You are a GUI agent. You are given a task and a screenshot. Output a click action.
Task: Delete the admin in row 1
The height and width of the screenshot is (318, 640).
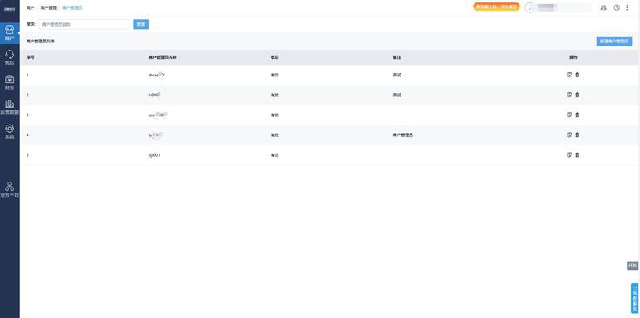[x=577, y=75]
